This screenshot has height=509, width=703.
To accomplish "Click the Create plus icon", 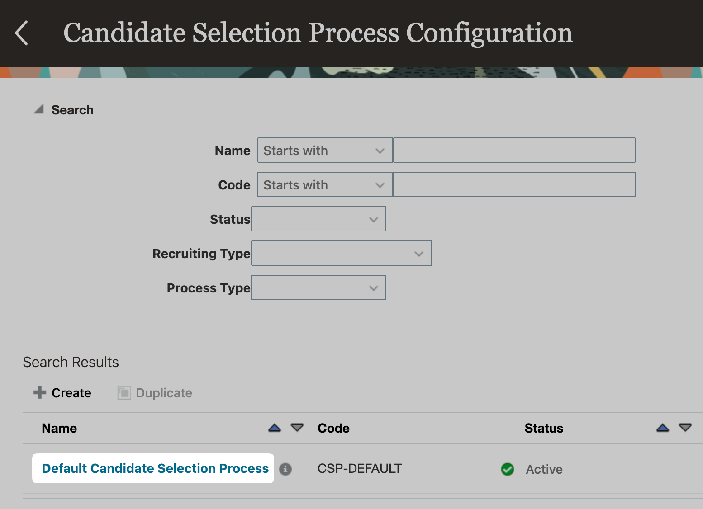I will [40, 392].
